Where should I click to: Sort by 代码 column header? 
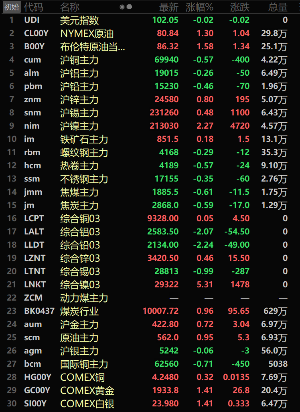[x=34, y=7]
